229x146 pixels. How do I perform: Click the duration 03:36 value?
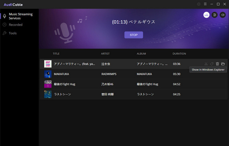[176, 64]
